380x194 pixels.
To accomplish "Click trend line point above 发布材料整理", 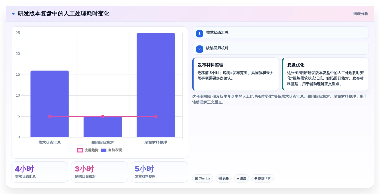I will [156, 116].
